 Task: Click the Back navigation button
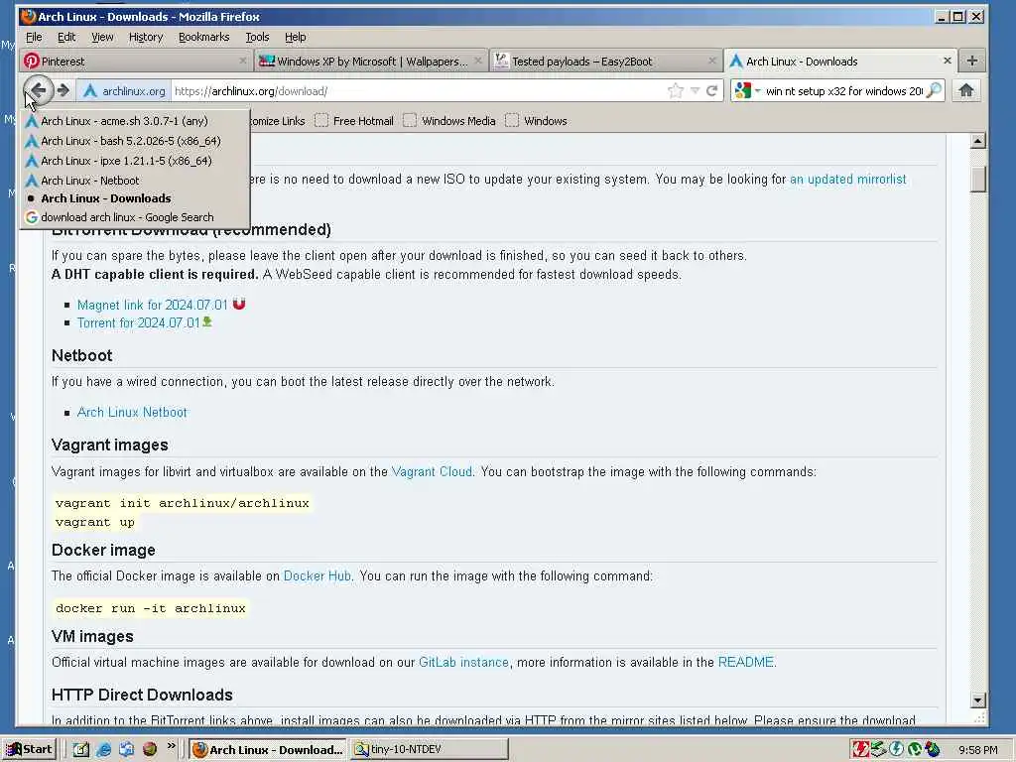click(39, 90)
